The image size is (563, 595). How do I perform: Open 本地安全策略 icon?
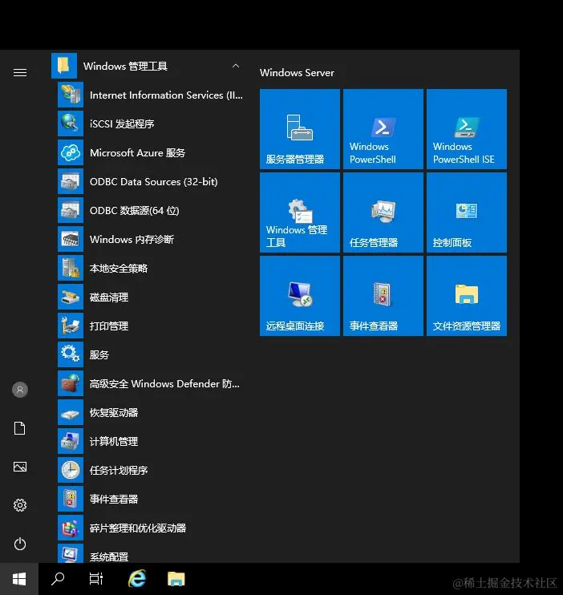(x=71, y=268)
